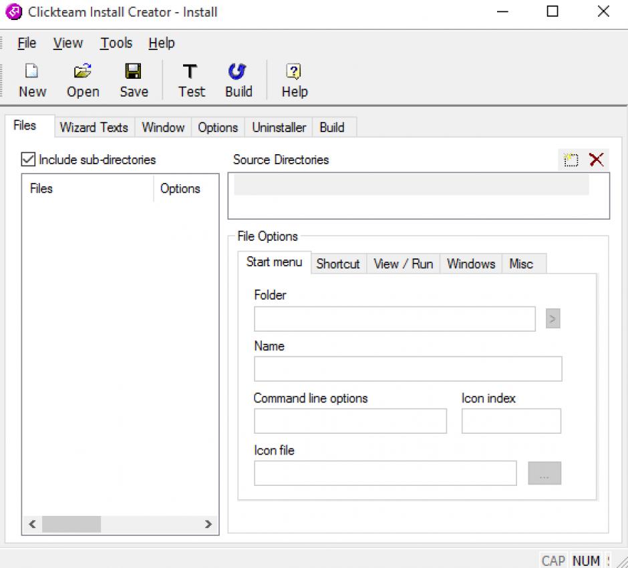Add a new source directory icon
The height and width of the screenshot is (568, 628).
point(571,160)
